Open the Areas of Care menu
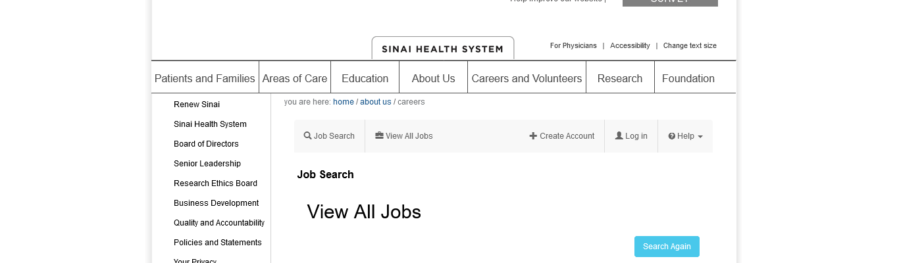 click(295, 78)
